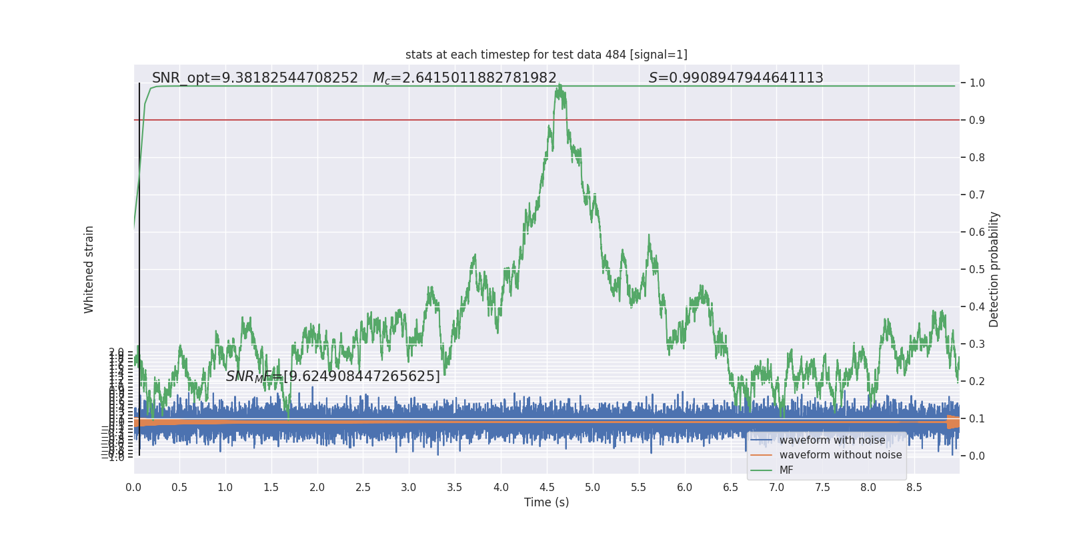Click the right-axis tick label 1.0

pos(977,83)
